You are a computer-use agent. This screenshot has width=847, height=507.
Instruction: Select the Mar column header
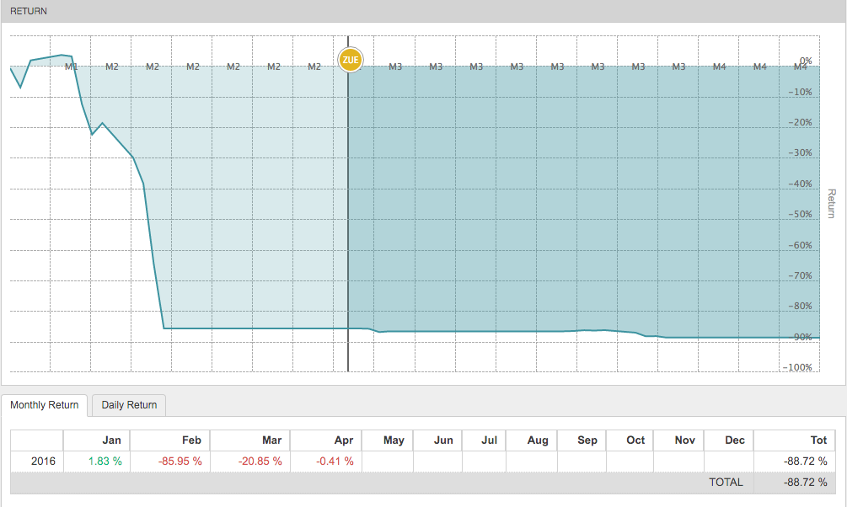click(271, 440)
